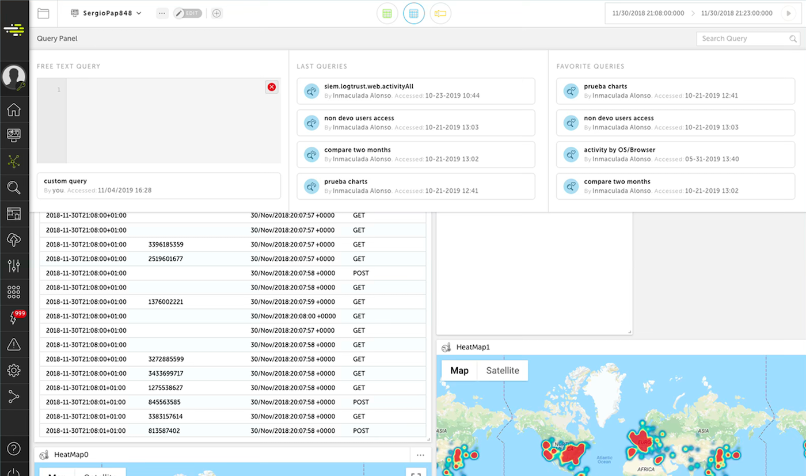Open the applications grid icon in sidebar
This screenshot has width=806, height=476.
(x=14, y=292)
